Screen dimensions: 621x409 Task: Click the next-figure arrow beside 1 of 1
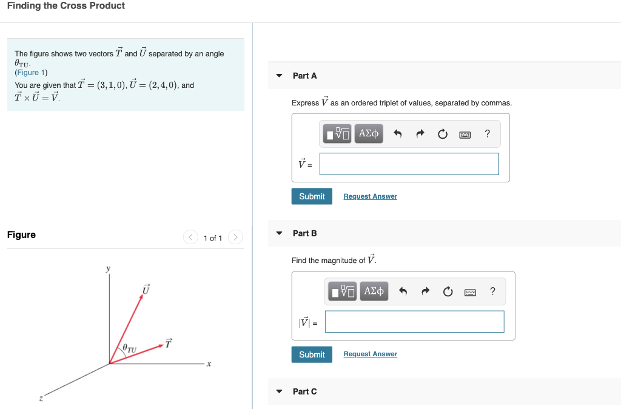pos(235,238)
